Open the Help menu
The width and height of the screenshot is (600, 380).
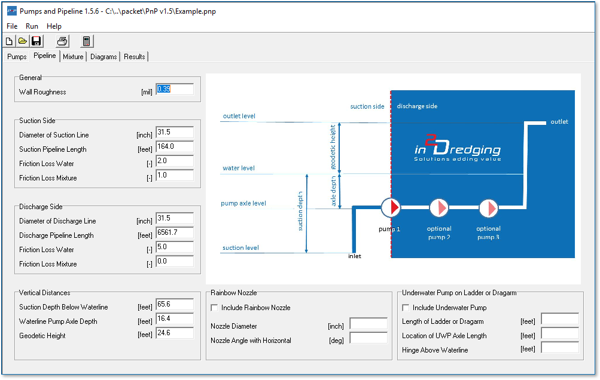click(x=54, y=26)
